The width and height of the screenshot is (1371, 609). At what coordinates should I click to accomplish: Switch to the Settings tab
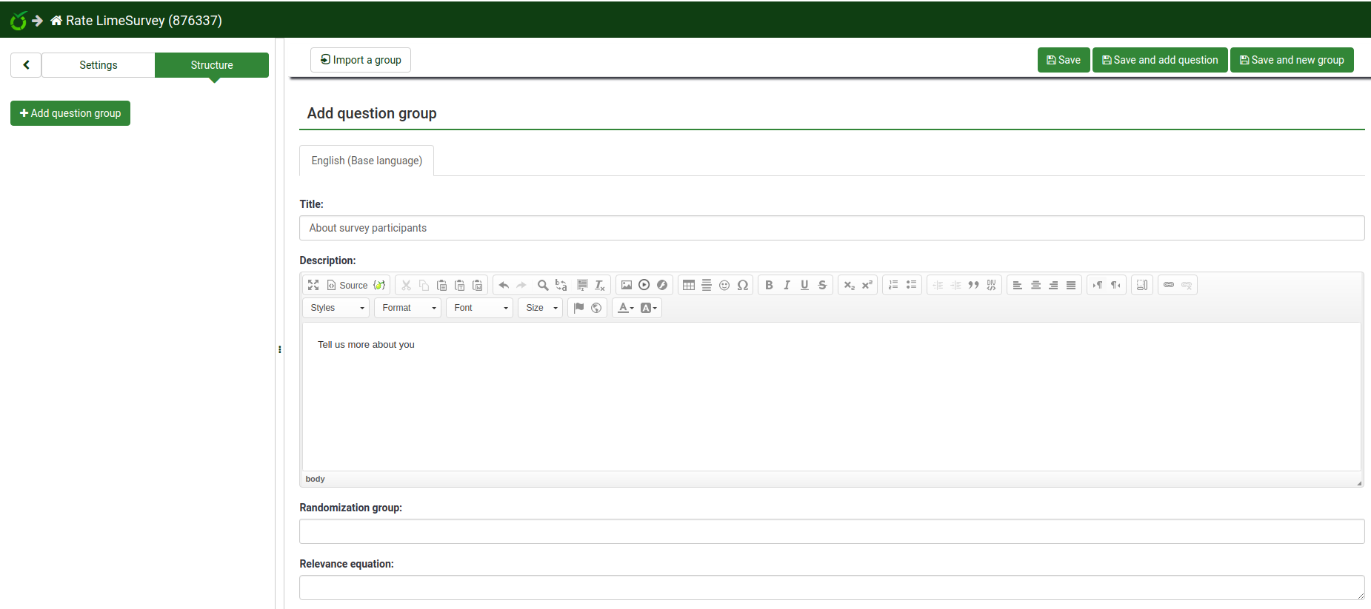tap(99, 65)
